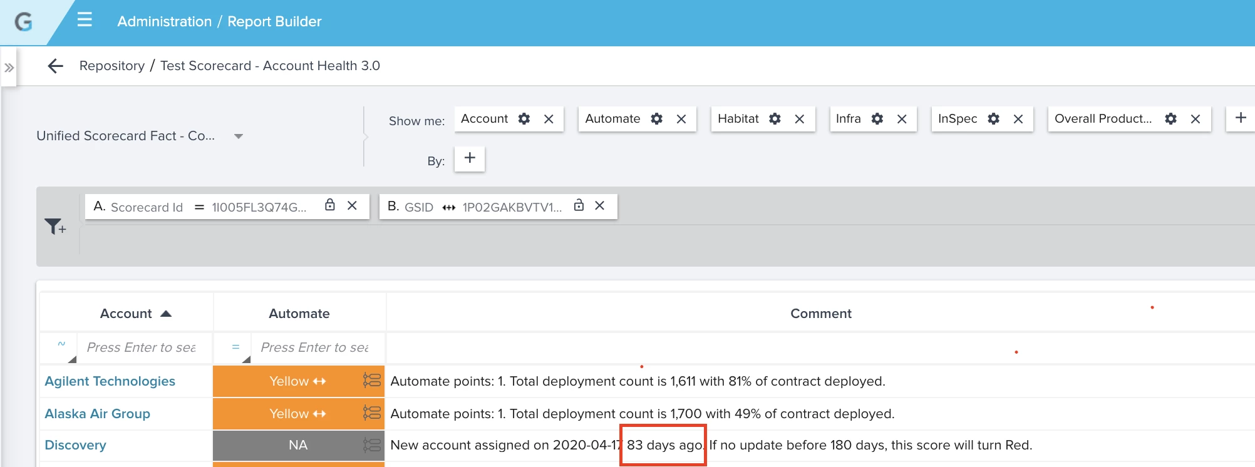Toggle lock on GSID filter

click(579, 205)
